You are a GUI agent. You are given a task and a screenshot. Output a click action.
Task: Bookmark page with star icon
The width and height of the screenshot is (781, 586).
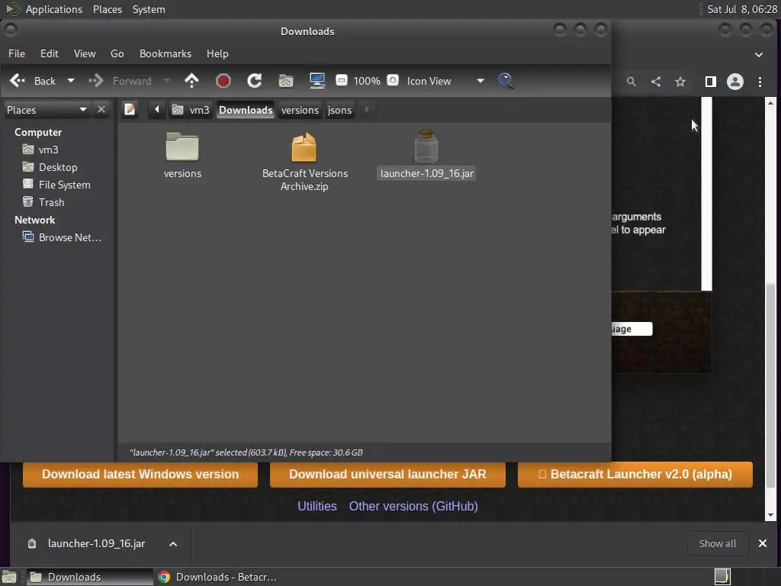(x=680, y=82)
